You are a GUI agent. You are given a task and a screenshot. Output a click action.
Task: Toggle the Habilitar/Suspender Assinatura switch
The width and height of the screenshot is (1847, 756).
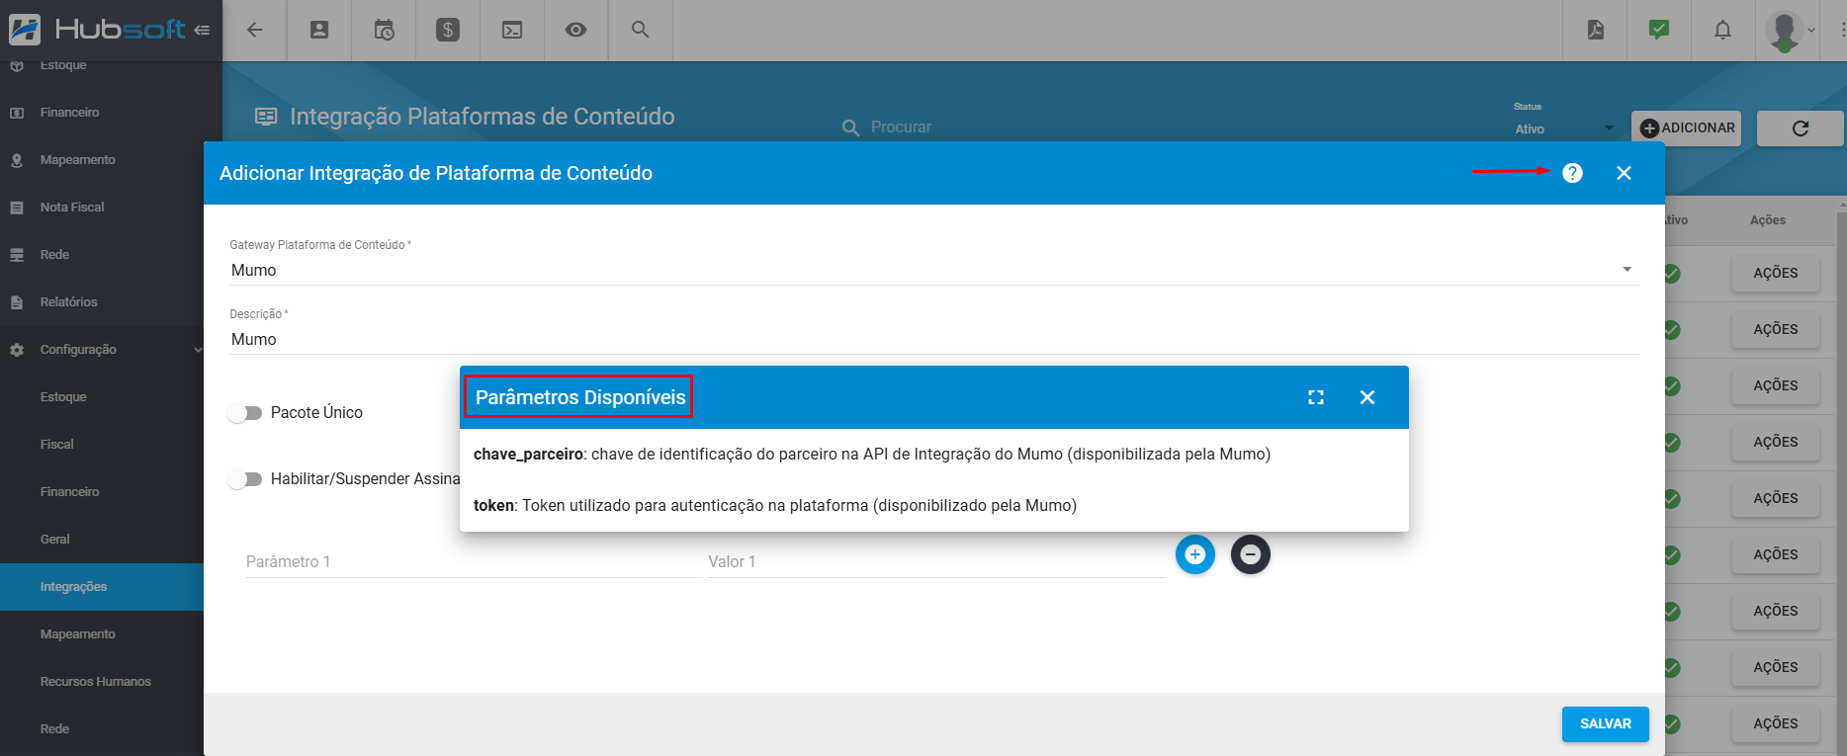coord(244,479)
